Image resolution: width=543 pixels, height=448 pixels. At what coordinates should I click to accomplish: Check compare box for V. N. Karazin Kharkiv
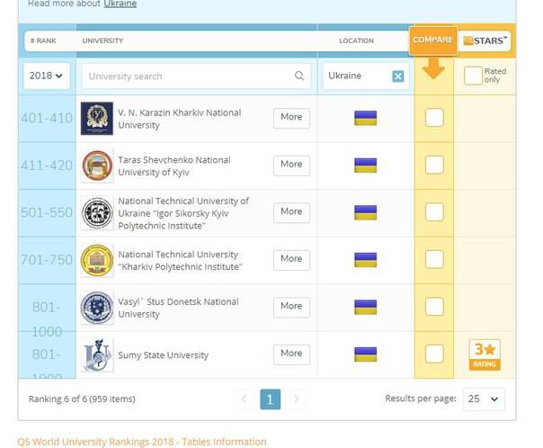click(x=434, y=118)
